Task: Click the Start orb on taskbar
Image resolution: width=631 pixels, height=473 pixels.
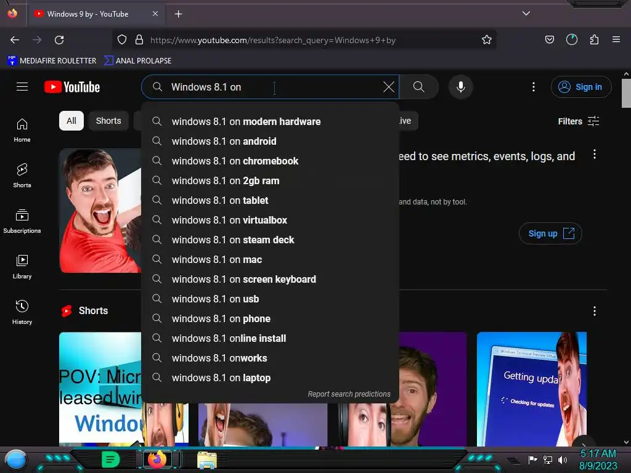Action: 15,459
